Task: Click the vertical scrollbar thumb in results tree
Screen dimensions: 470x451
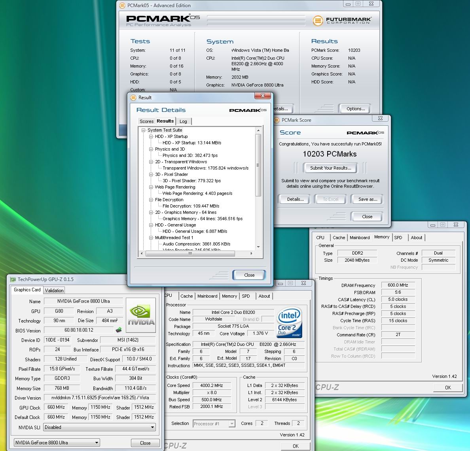Action: [x=258, y=165]
